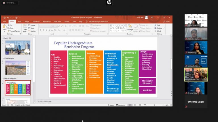Switch to Normal view in status bar
Image resolution: width=218 pixels, height=122 pixels.
click(x=130, y=105)
